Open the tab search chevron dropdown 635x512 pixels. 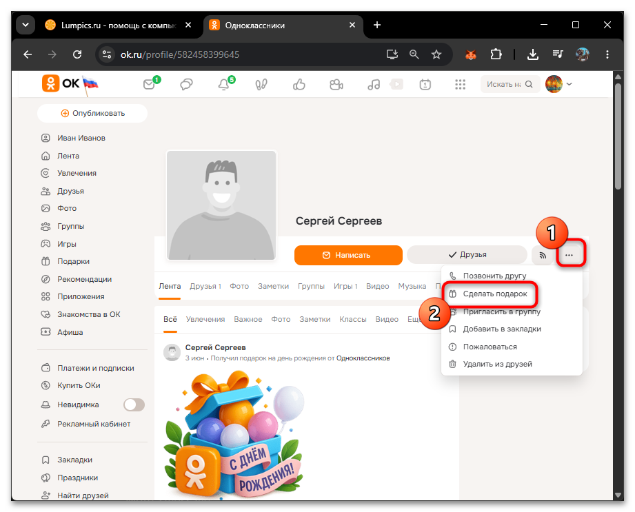pyautogui.click(x=25, y=25)
